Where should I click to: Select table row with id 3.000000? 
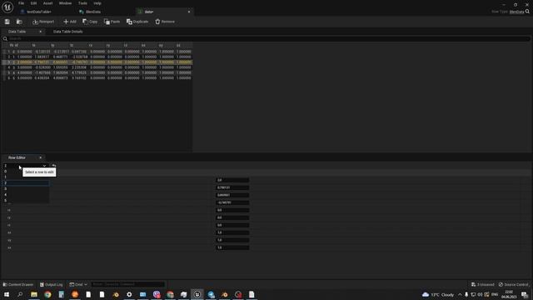(97, 67)
